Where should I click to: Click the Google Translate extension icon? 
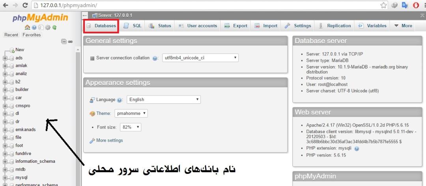click(x=405, y=5)
